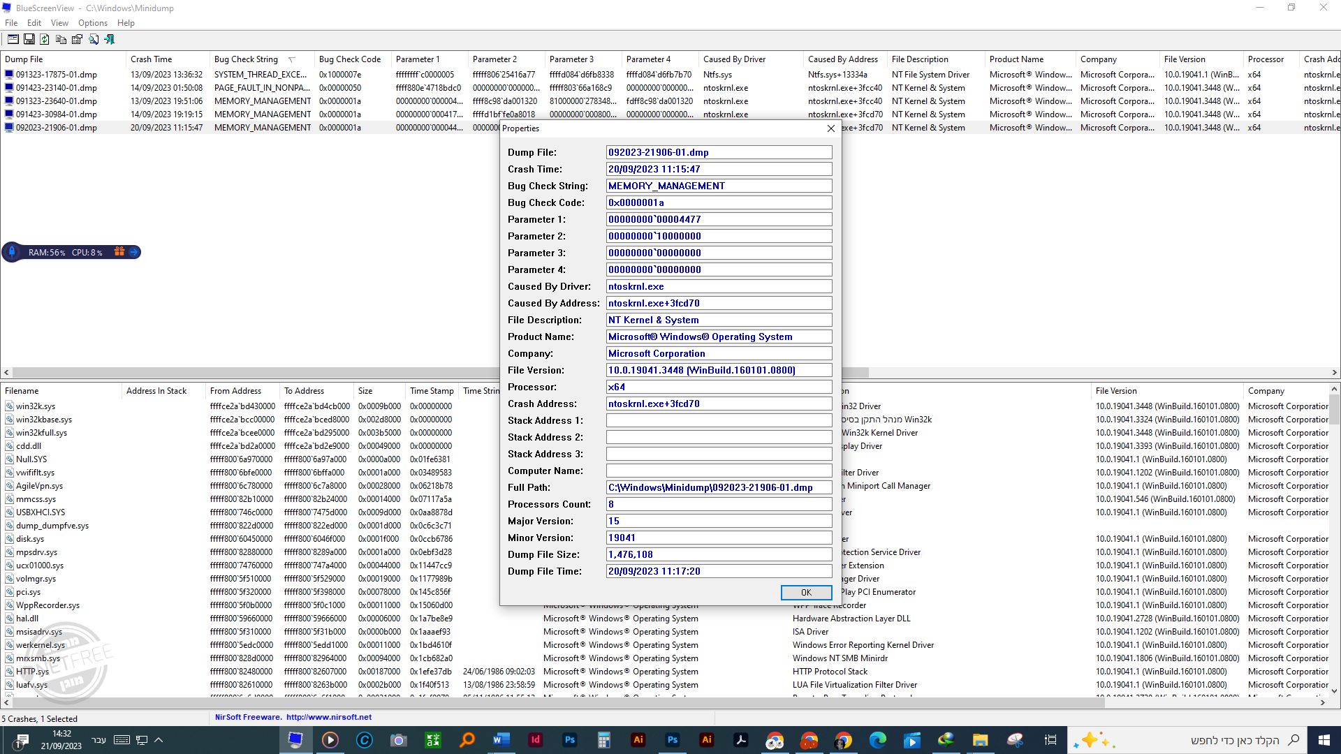1341x754 pixels.
Task: Open Calculator from the taskbar
Action: point(603,740)
